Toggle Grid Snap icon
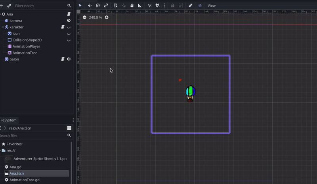Image resolution: width=317 pixels, height=184 pixels. click(x=157, y=6)
